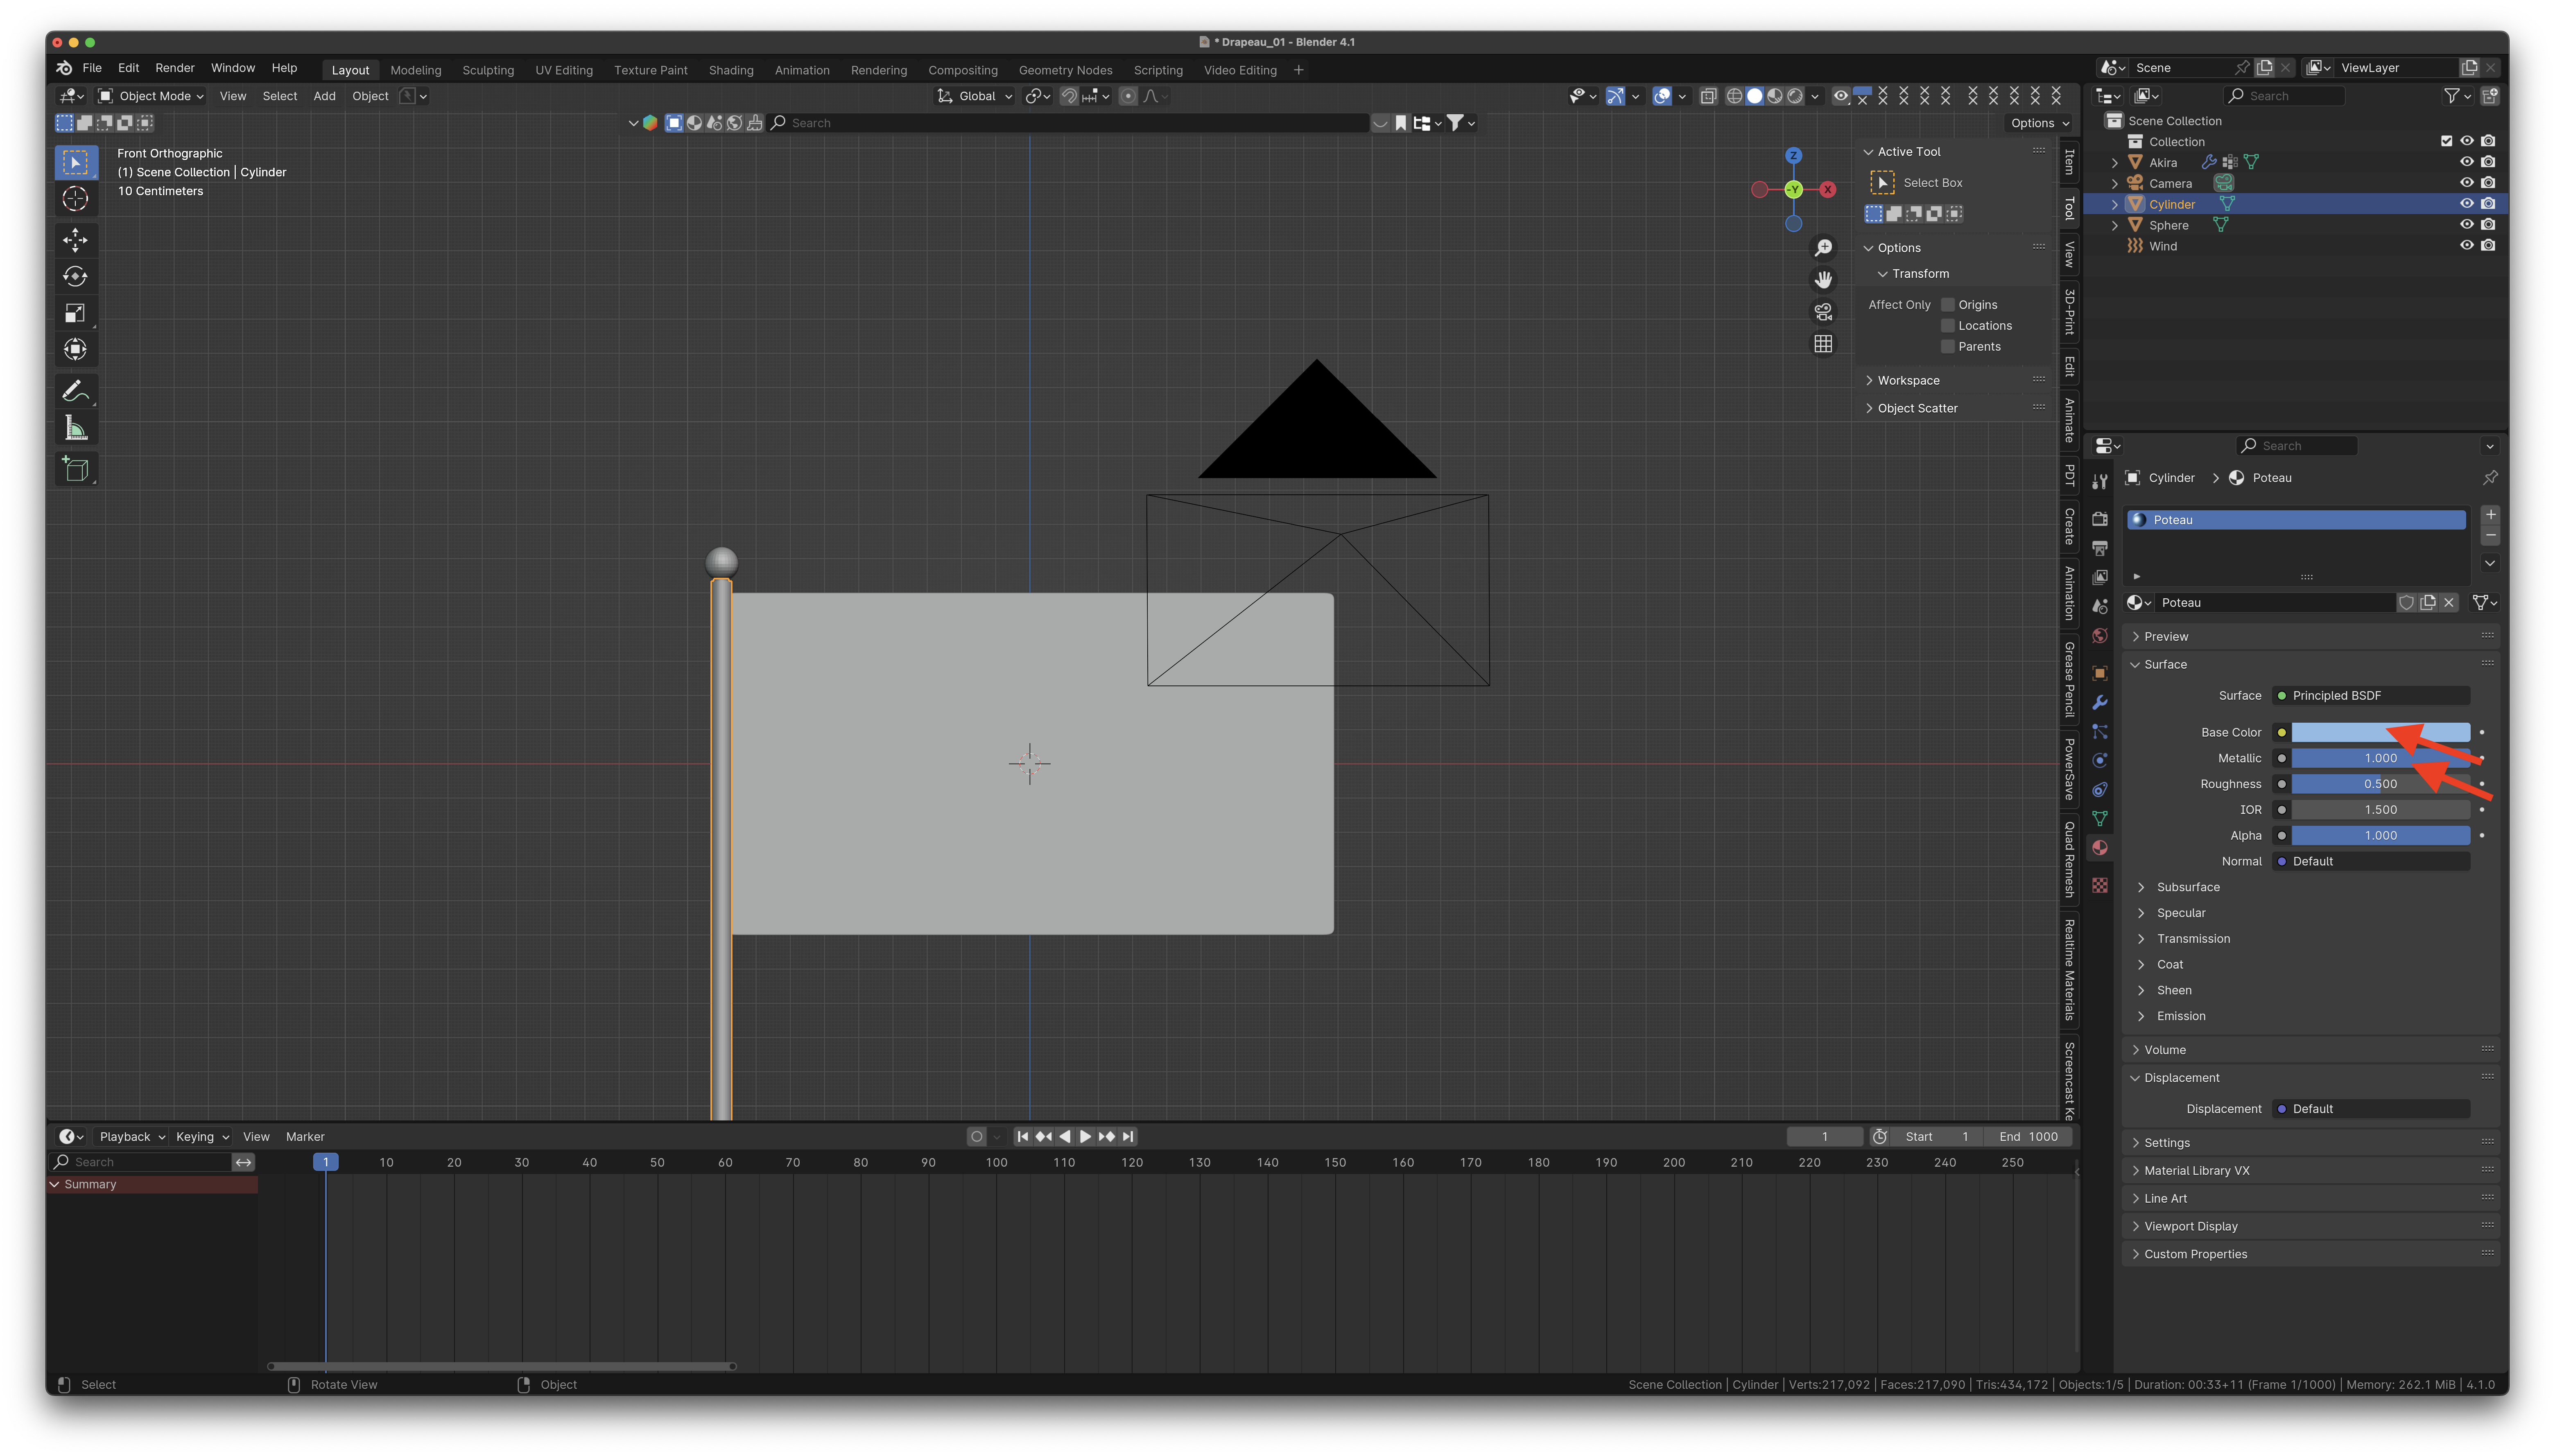Open the Add menu in viewport header
This screenshot has height=1456, width=2555.
(x=324, y=96)
